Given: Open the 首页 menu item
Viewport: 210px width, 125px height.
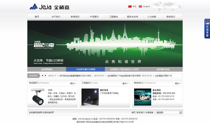Looking at the screenshot, I should click(37, 17).
